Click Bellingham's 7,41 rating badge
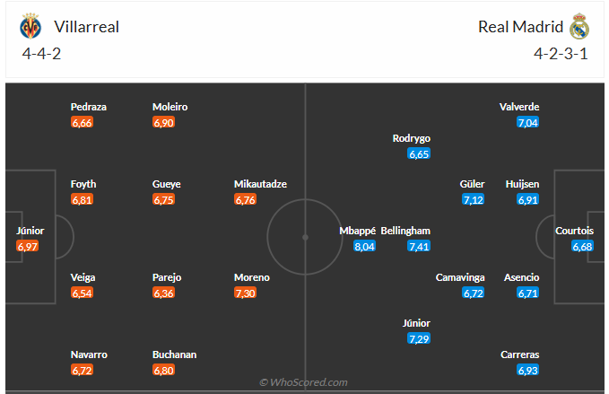The height and width of the screenshot is (394, 609). click(419, 246)
